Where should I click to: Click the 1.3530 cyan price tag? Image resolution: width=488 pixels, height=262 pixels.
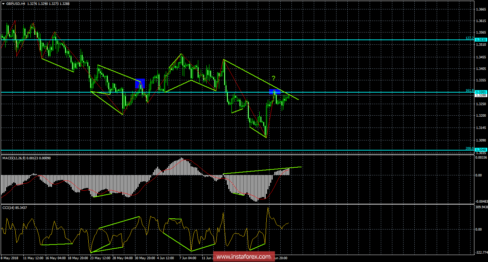(481, 40)
